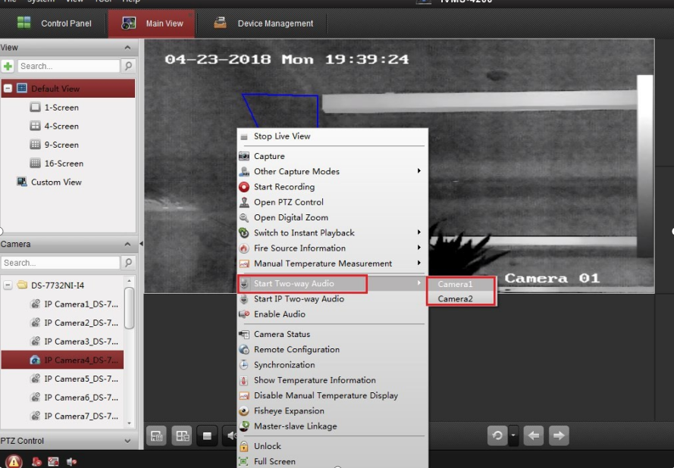Viewport: 674px width, 468px height.
Task: Click the Start Two-way Audio menu entry
Action: (x=332, y=283)
